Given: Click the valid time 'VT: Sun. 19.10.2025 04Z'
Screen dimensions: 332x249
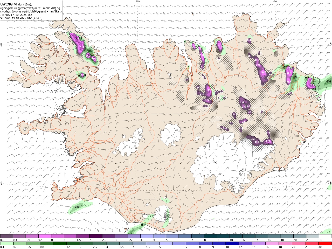Looking at the screenshot, I should point(16,18).
